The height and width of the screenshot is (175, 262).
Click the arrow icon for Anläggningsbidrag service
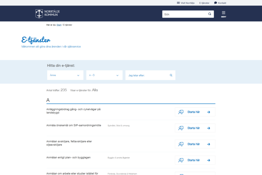point(209,112)
